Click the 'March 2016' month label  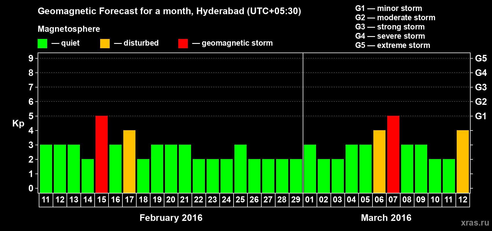pyautogui.click(x=386, y=218)
